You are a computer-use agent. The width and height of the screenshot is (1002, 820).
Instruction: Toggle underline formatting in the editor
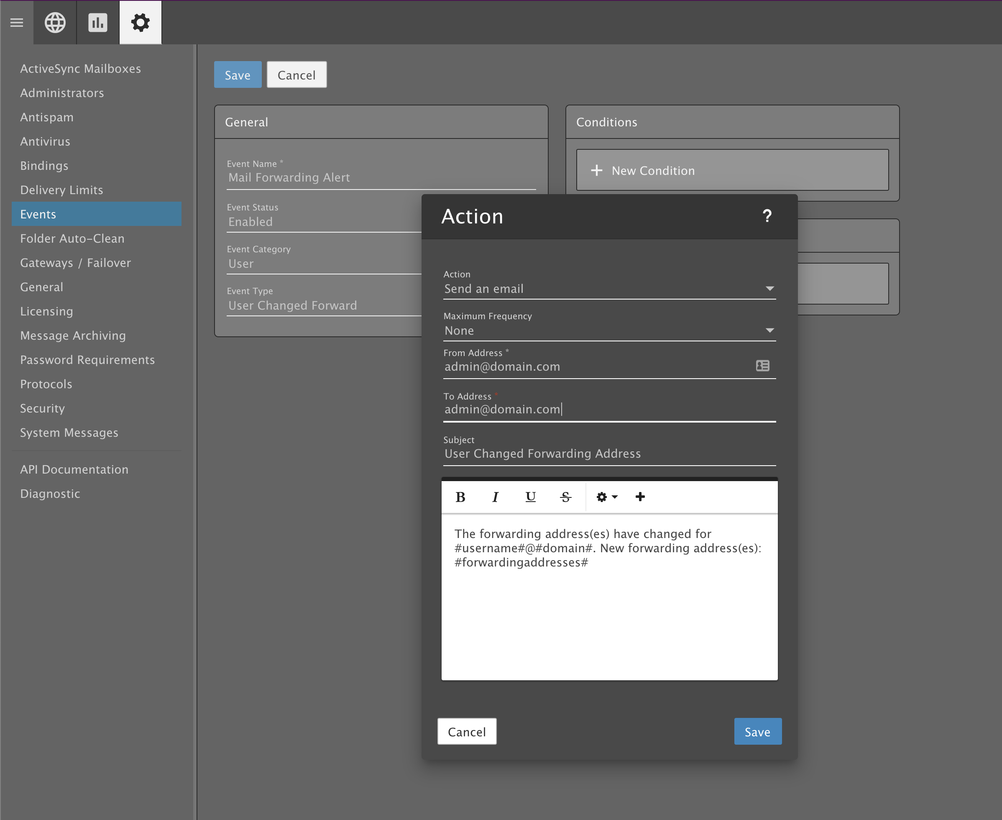click(530, 497)
